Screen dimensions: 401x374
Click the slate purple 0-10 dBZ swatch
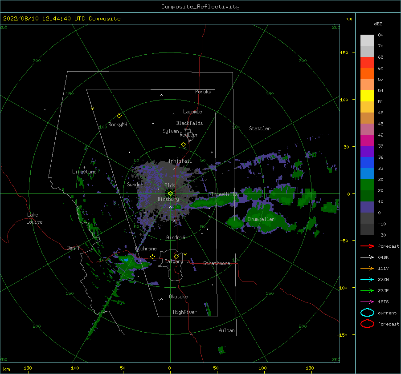(x=367, y=207)
